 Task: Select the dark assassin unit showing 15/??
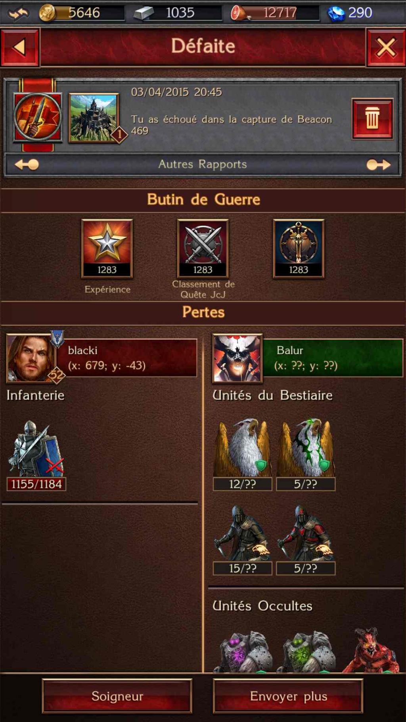coord(242,540)
